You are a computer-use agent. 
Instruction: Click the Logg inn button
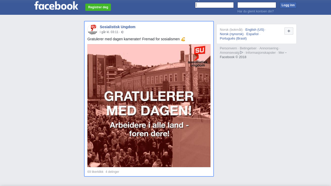[x=288, y=5]
